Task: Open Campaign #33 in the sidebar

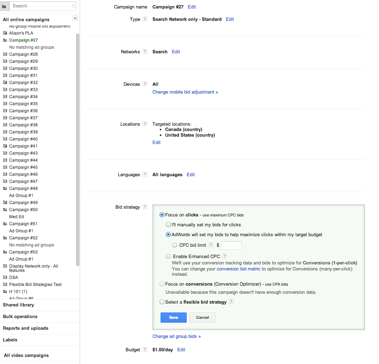Action: [23, 89]
